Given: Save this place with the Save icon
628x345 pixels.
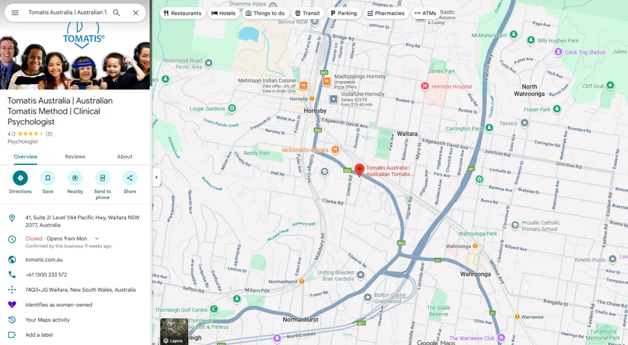Looking at the screenshot, I should point(48,178).
